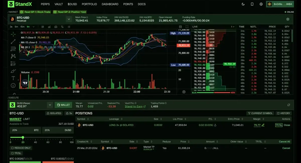Open position HISTORY
This screenshot has width=301, height=163.
coord(283,113)
